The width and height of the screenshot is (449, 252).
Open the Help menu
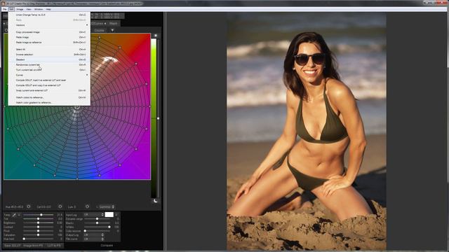coord(48,9)
